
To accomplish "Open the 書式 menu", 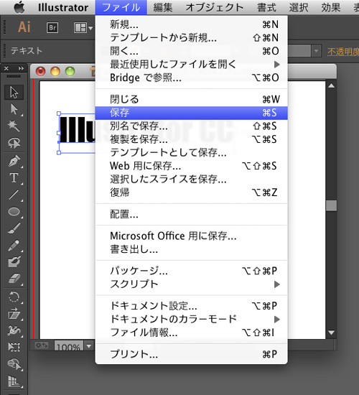I will click(266, 8).
